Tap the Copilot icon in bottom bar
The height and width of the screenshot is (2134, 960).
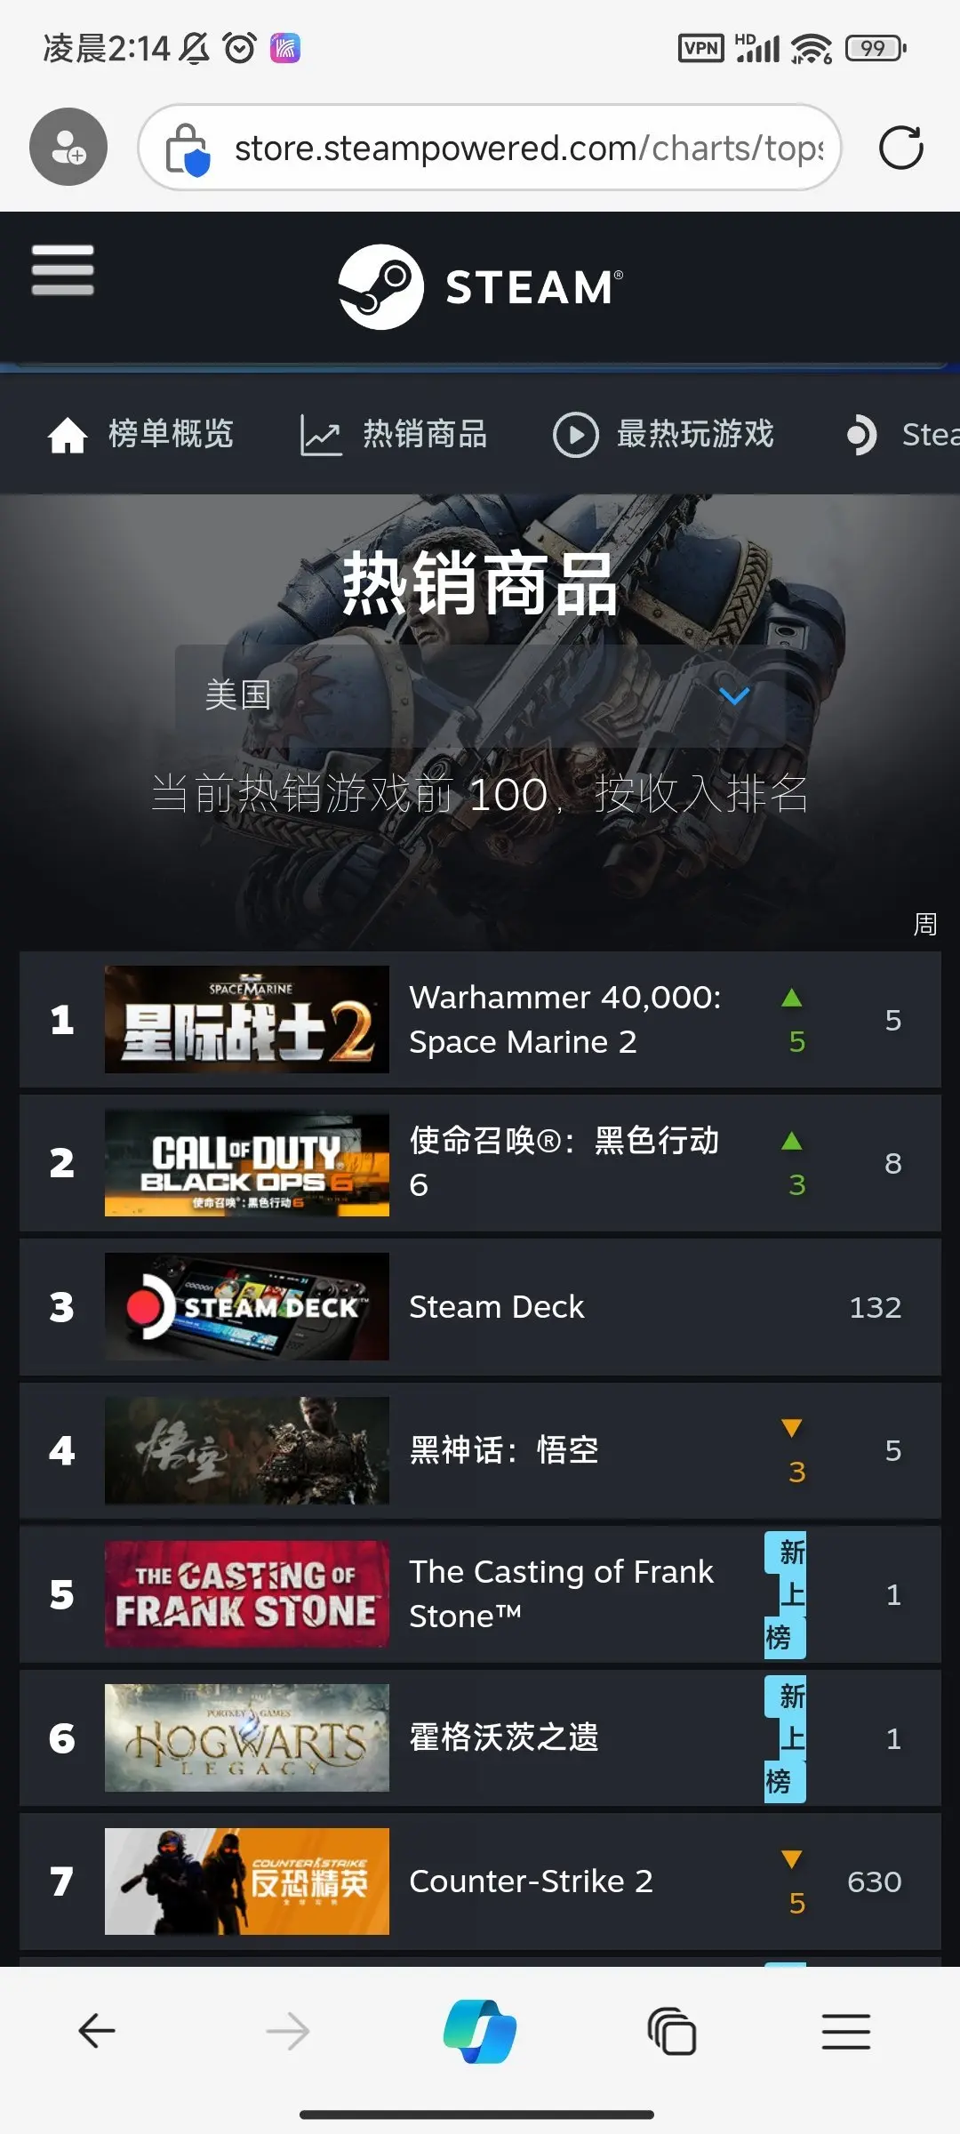coord(480,2032)
